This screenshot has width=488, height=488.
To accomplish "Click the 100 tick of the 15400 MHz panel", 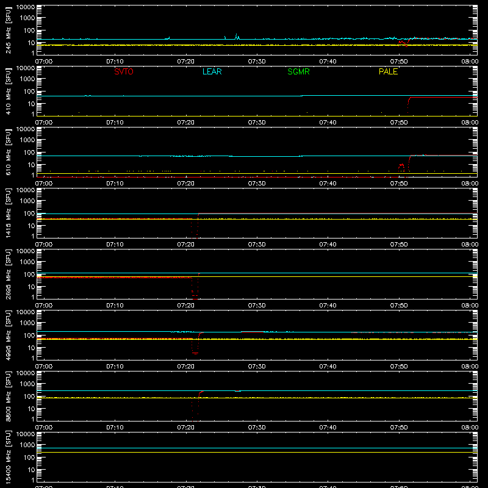I will click(x=29, y=457).
